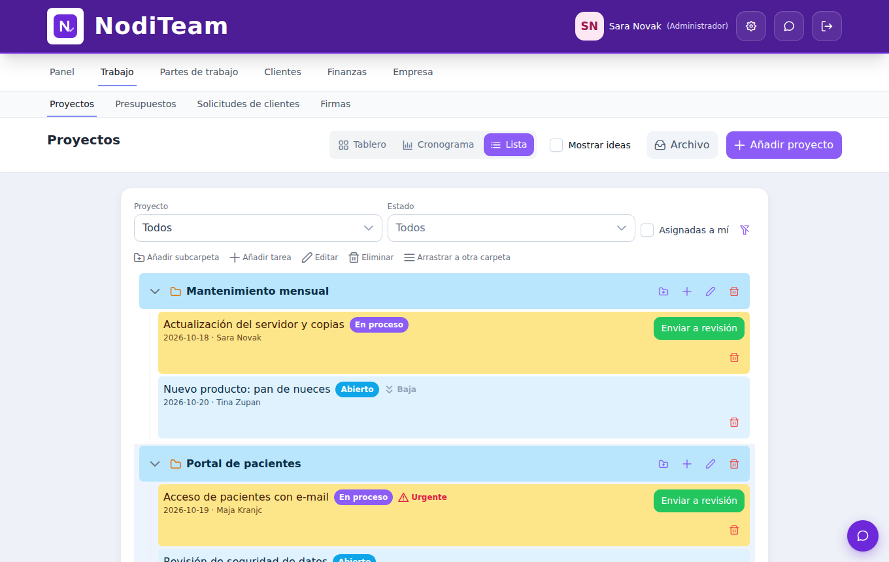Go to the Panel menu

[62, 72]
